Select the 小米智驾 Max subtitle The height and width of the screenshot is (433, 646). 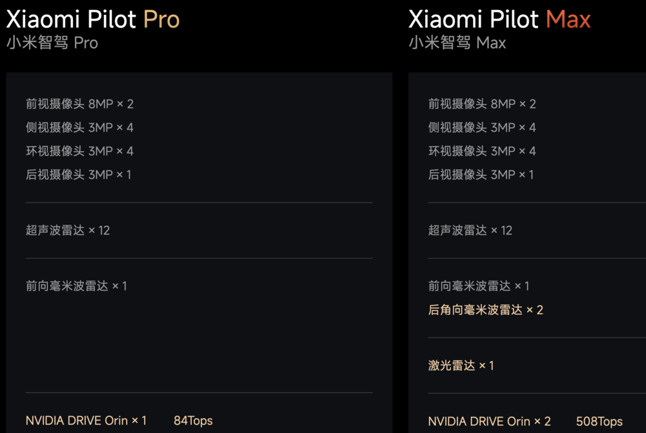(x=457, y=43)
